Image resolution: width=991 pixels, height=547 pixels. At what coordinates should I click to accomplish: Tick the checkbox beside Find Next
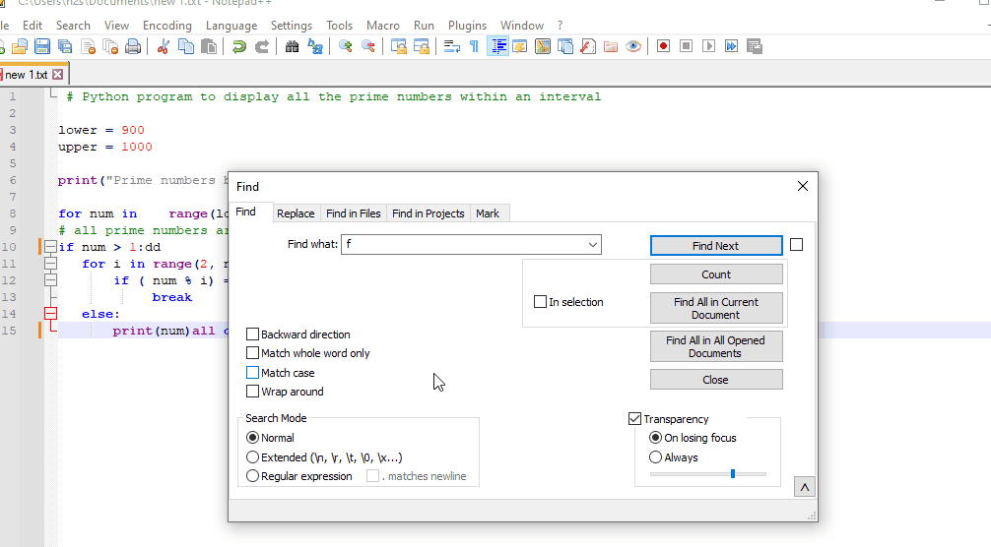pyautogui.click(x=796, y=245)
